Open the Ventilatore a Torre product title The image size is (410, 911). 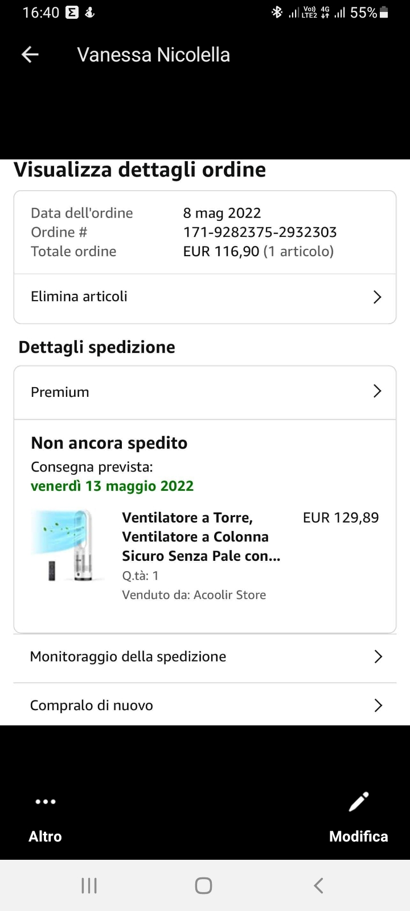pyautogui.click(x=201, y=536)
